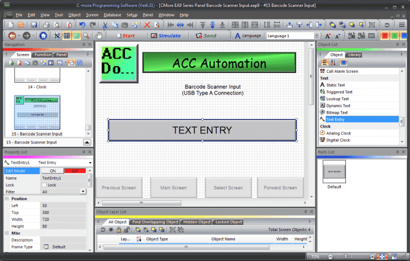The width and height of the screenshot is (410, 261).
Task: Click the red Delete X icon
Action: [x=147, y=25]
